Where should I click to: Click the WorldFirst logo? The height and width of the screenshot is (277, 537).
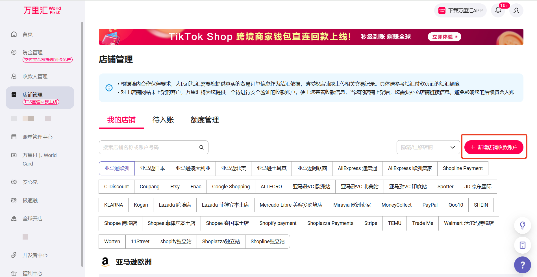pos(42,10)
